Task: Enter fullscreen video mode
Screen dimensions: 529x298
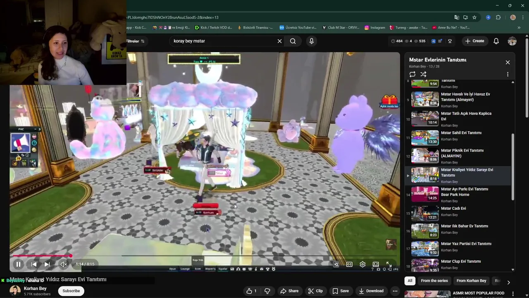Action: (389, 264)
